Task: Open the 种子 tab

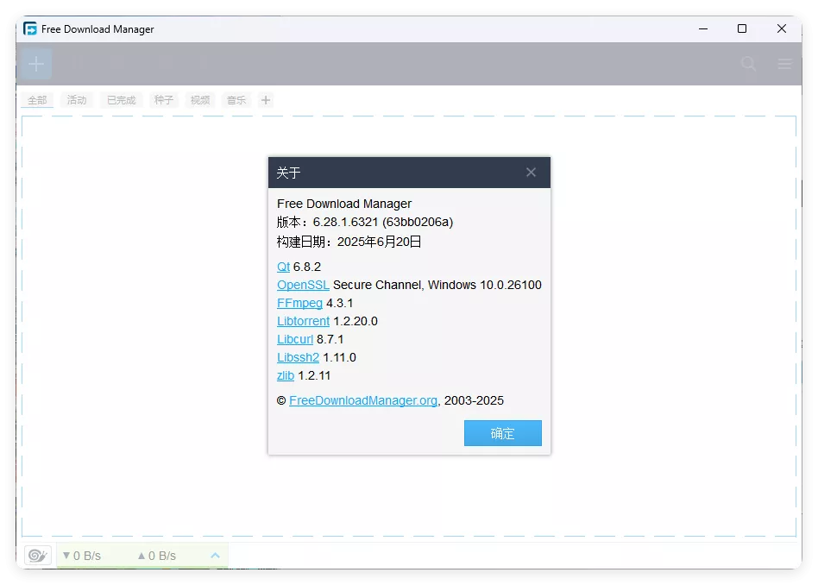Action: 163,100
